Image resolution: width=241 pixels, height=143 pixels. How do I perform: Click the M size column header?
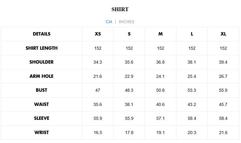point(161,34)
